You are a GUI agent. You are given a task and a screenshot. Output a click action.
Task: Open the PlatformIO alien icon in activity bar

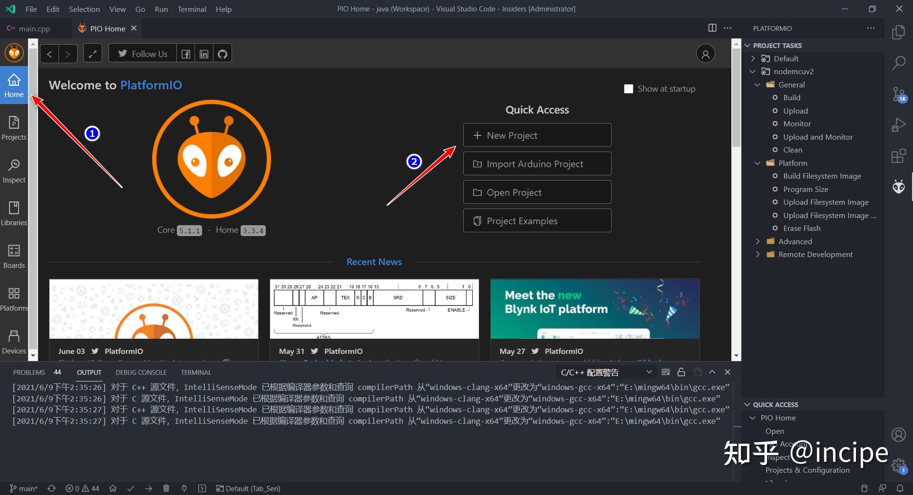(898, 187)
